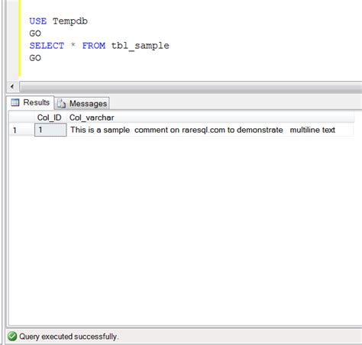This screenshot has width=362, height=345.
Task: Select the Col_ID cell containing 1
Action: click(50, 130)
